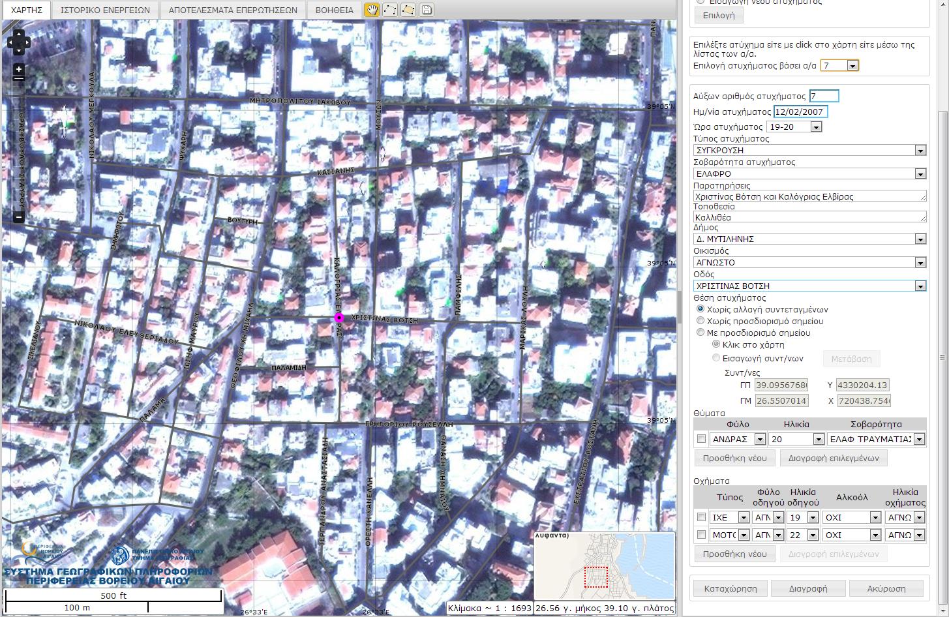Click scrollbar down arrow of side panel
The height and width of the screenshot is (617, 949).
pos(943,611)
